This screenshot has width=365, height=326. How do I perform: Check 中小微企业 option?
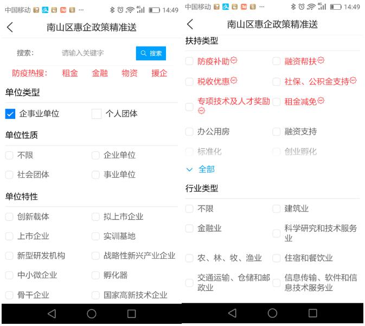point(9,275)
